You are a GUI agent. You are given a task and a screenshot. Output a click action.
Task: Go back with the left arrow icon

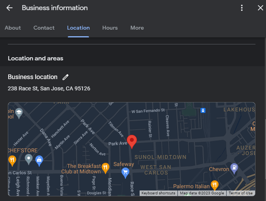coord(9,8)
